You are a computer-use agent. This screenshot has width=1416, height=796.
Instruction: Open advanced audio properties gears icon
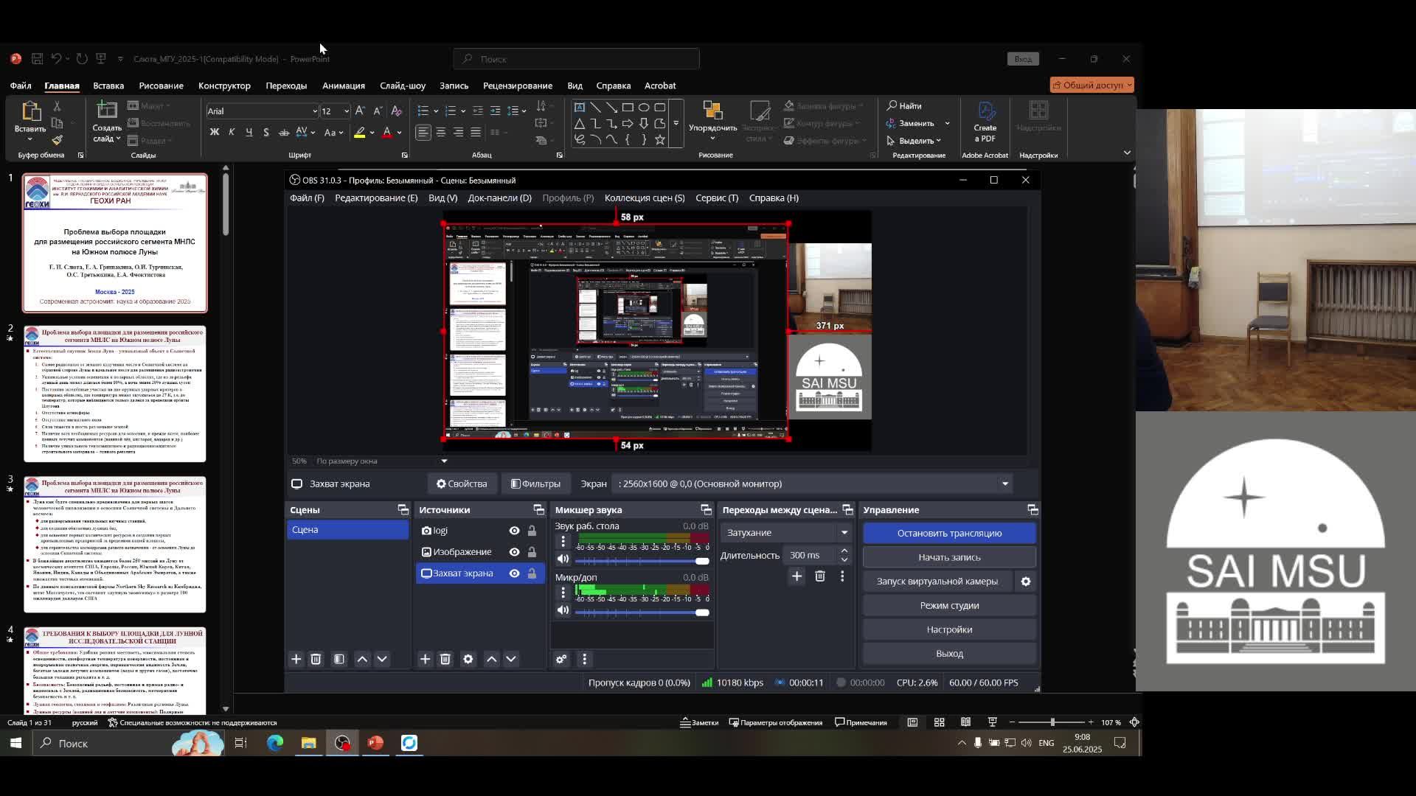tap(561, 659)
